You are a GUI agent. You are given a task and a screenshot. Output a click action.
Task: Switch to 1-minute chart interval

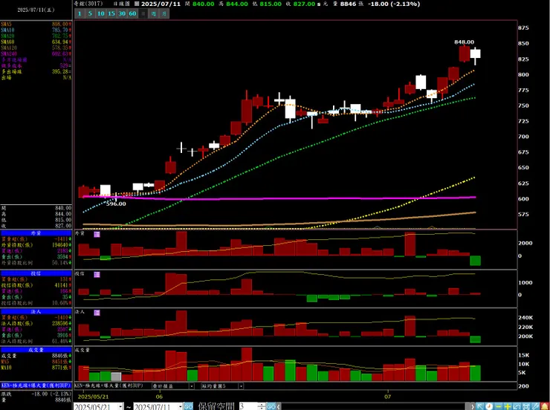pyautogui.click(x=80, y=13)
